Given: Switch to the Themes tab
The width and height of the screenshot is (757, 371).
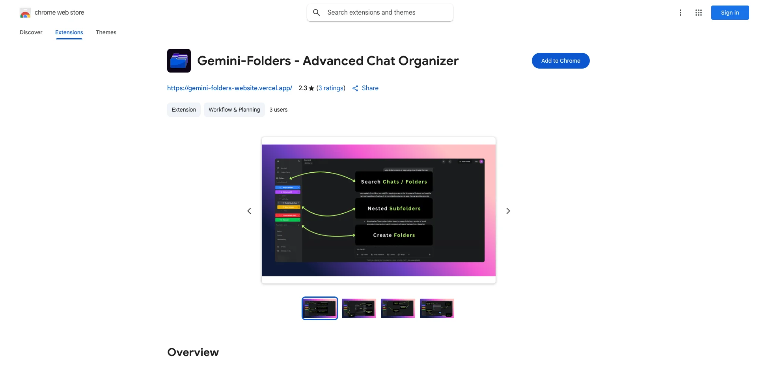Looking at the screenshot, I should pyautogui.click(x=106, y=32).
